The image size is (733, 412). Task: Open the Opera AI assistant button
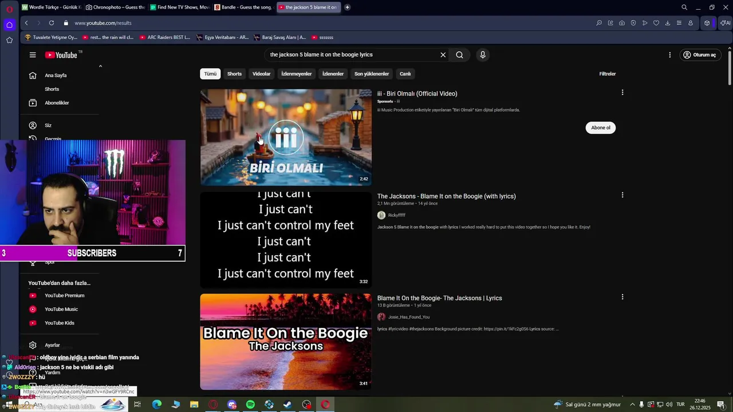click(725, 23)
